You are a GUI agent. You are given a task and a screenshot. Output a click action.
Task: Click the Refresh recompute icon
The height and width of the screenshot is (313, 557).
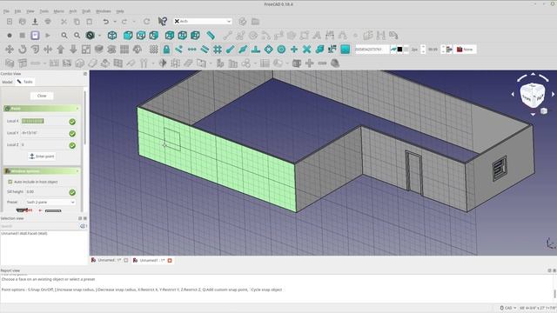click(x=146, y=22)
